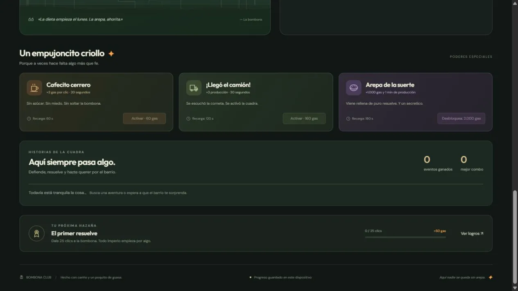The width and height of the screenshot is (518, 291).
Task: Click the sparkle icon after Un empujoncito criollo
Action: [111, 54]
